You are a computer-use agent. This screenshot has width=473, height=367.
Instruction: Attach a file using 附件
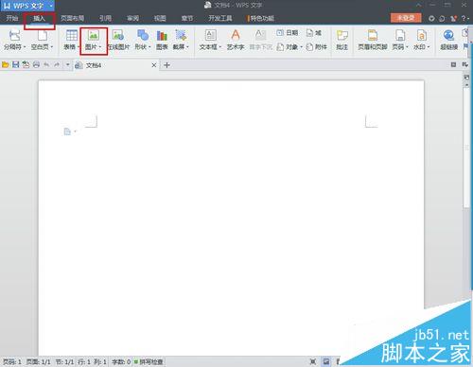[x=317, y=47]
